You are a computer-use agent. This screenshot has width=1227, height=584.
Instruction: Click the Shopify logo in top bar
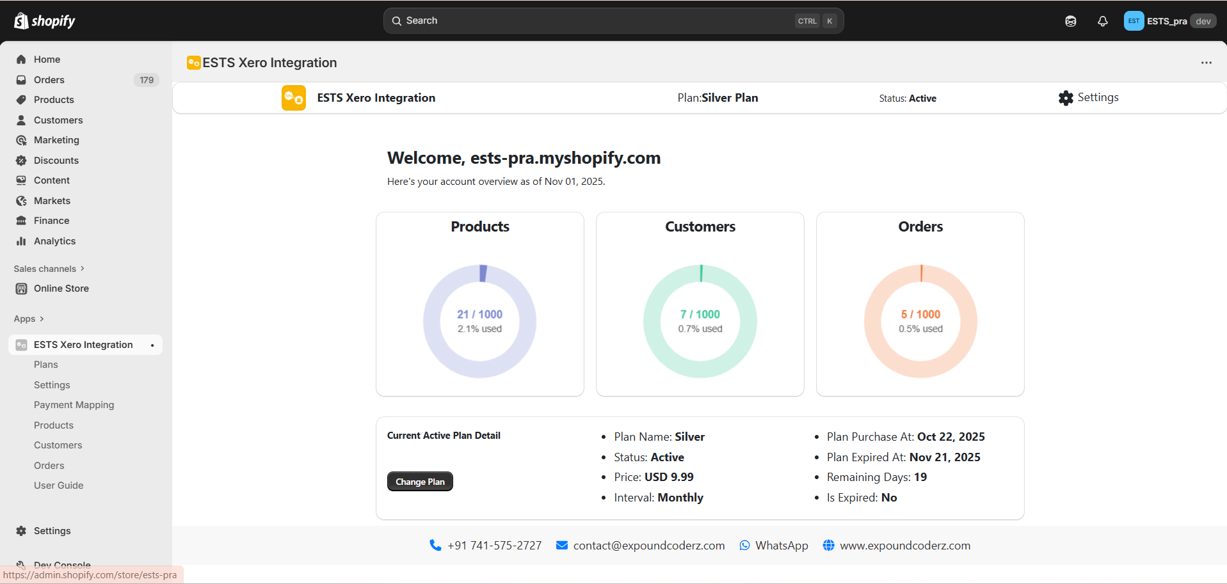(45, 21)
